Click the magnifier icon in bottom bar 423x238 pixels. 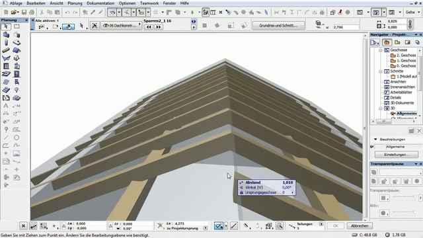[x=280, y=226]
